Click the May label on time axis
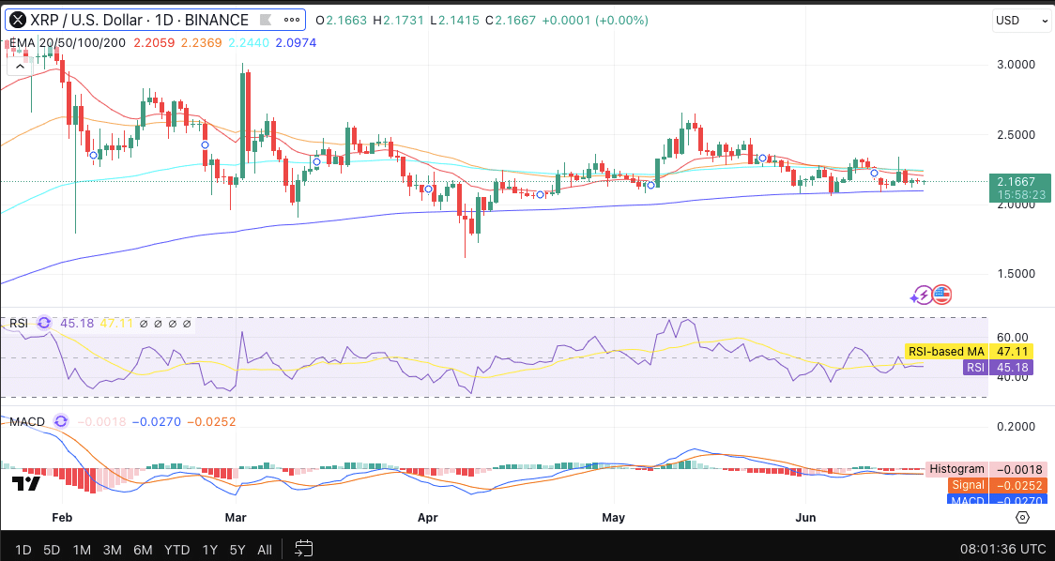Screen dimensions: 1055x561 [x=614, y=517]
